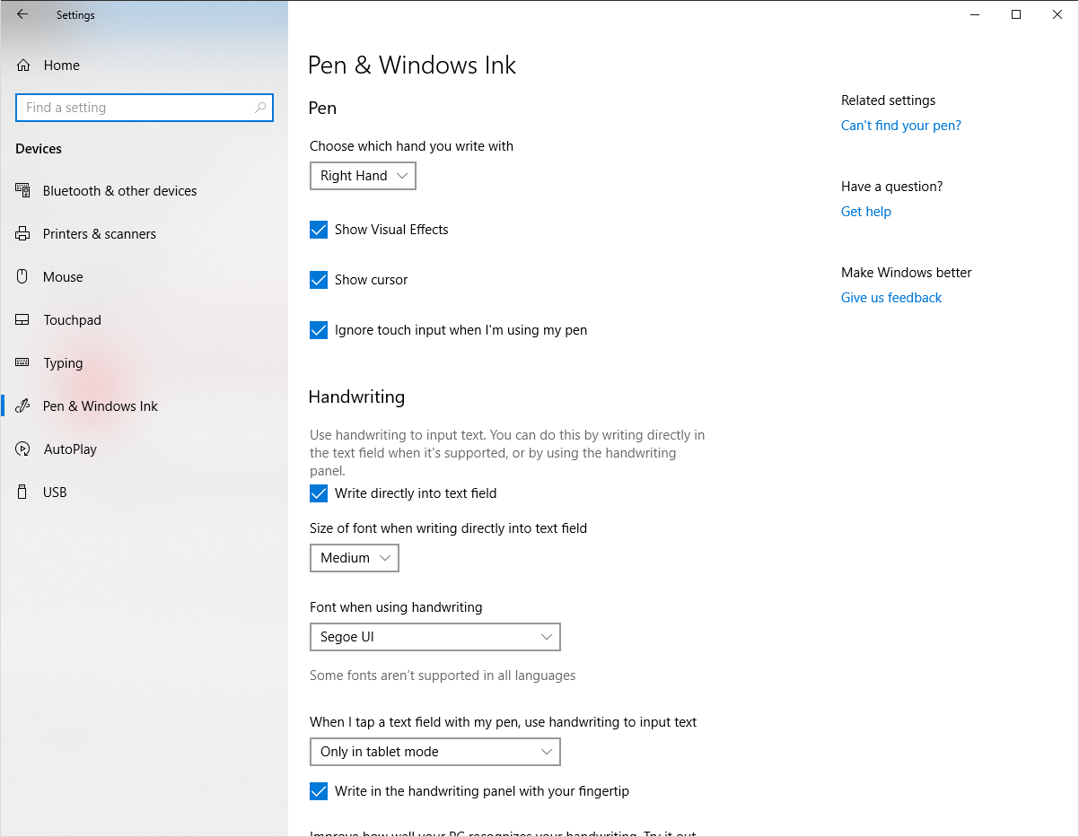Click the Mouse icon in sidebar
This screenshot has width=1079, height=837.
(23, 276)
